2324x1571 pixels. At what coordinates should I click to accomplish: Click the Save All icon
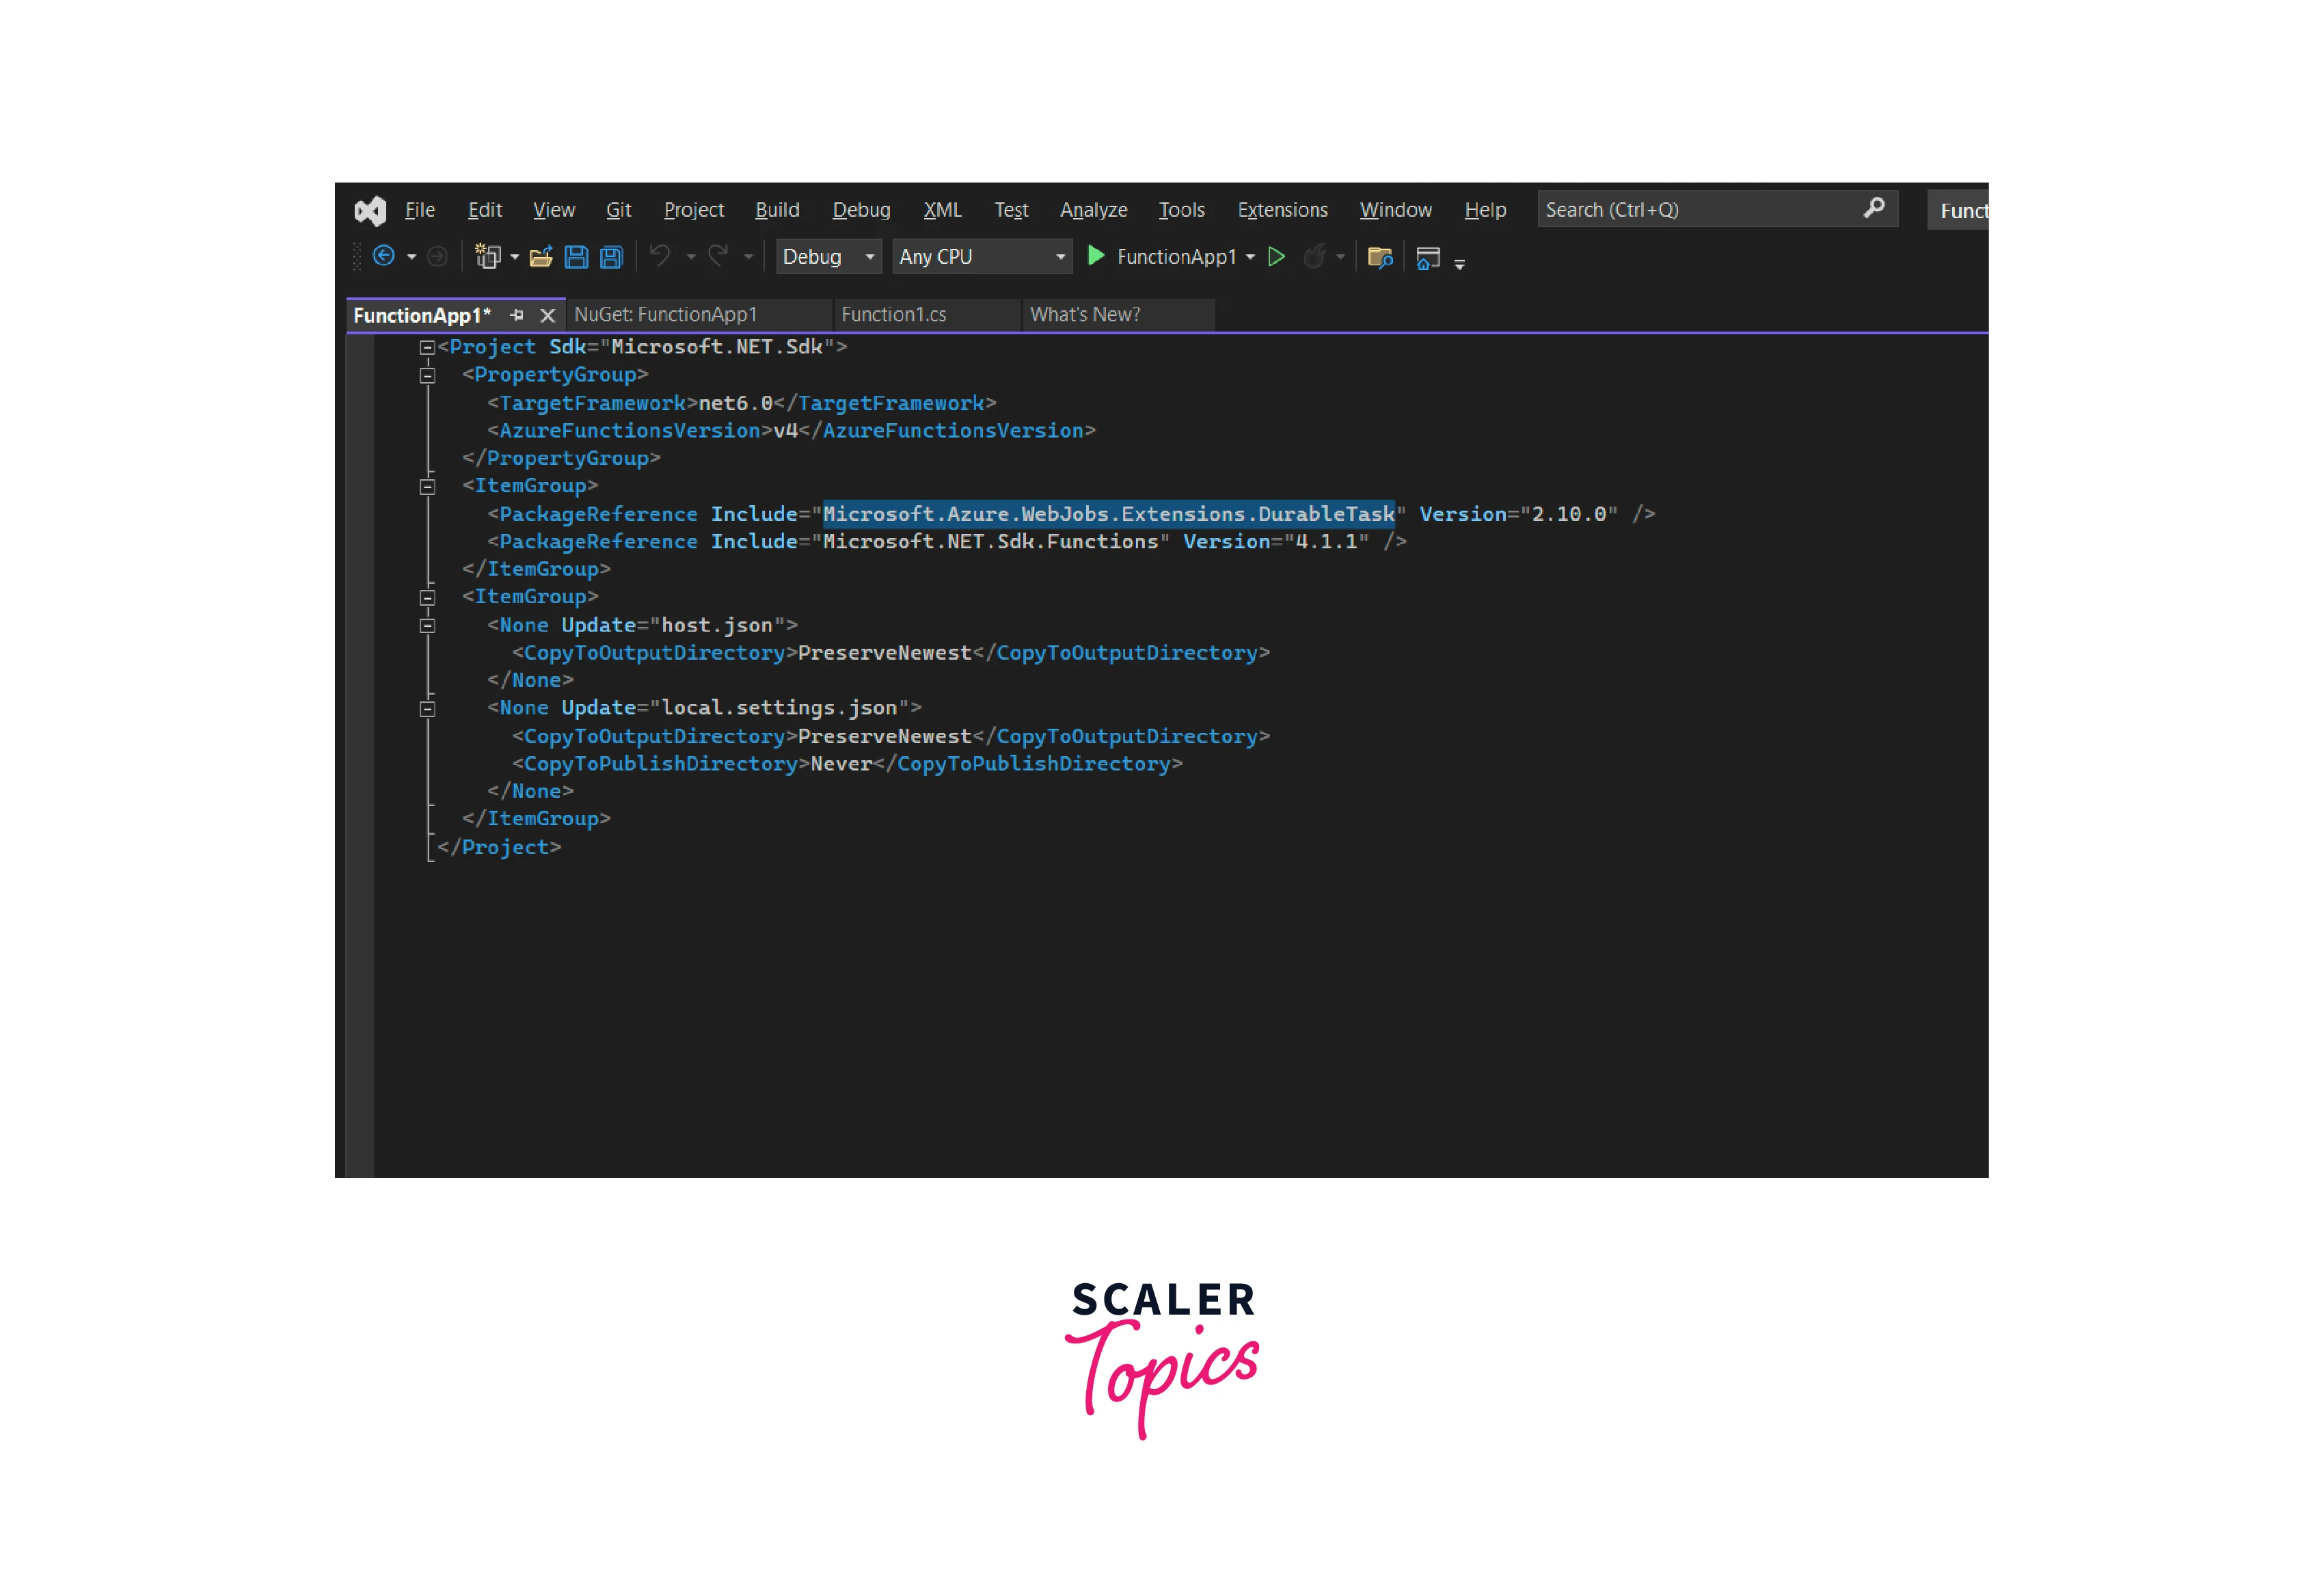pyautogui.click(x=611, y=257)
